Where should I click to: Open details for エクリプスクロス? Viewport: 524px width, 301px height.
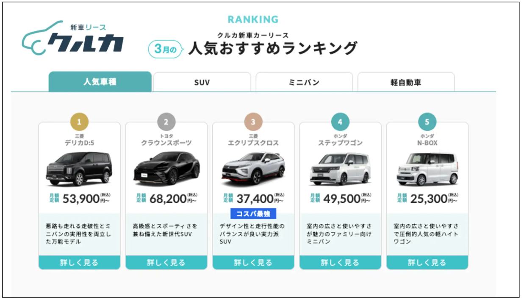[253, 262]
